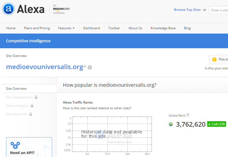The height and width of the screenshot is (157, 228).
Task: Click the Need an API? box
Action: coord(29,147)
